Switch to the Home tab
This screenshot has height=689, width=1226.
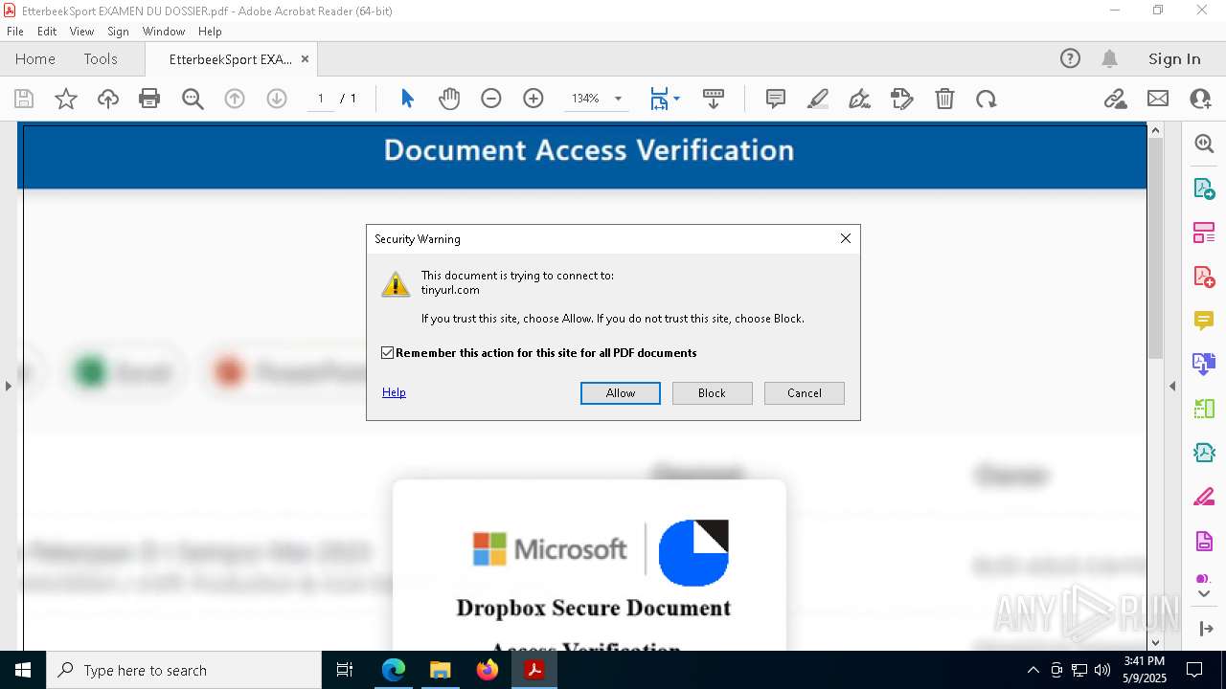click(x=35, y=58)
